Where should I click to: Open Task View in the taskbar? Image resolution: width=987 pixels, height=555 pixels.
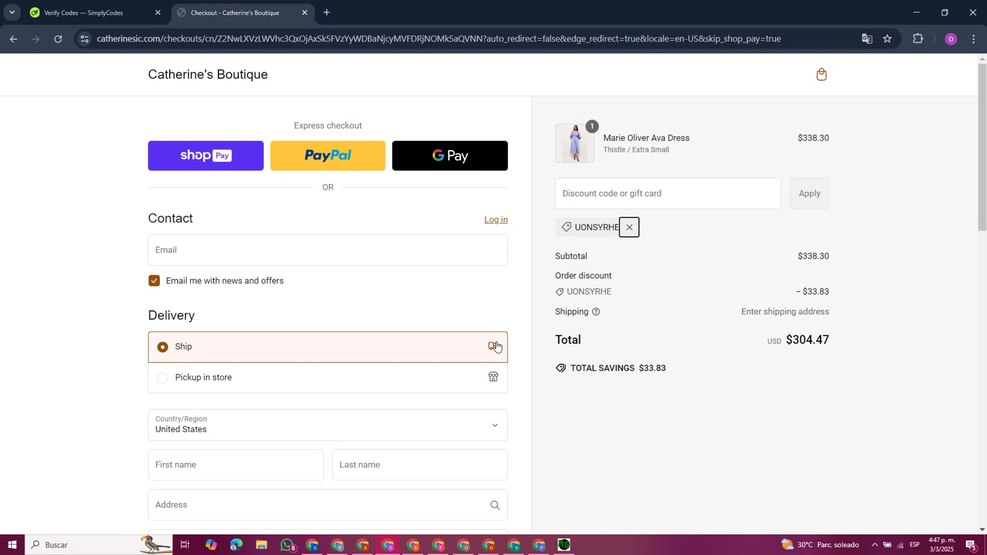[x=185, y=544]
